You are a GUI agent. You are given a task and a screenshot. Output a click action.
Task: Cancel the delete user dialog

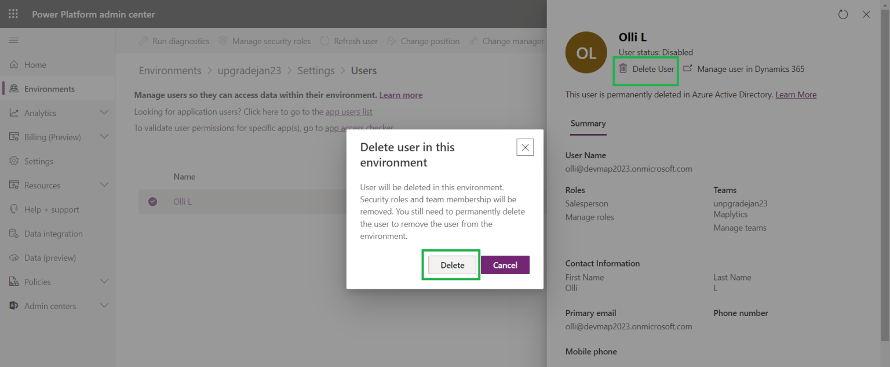505,264
